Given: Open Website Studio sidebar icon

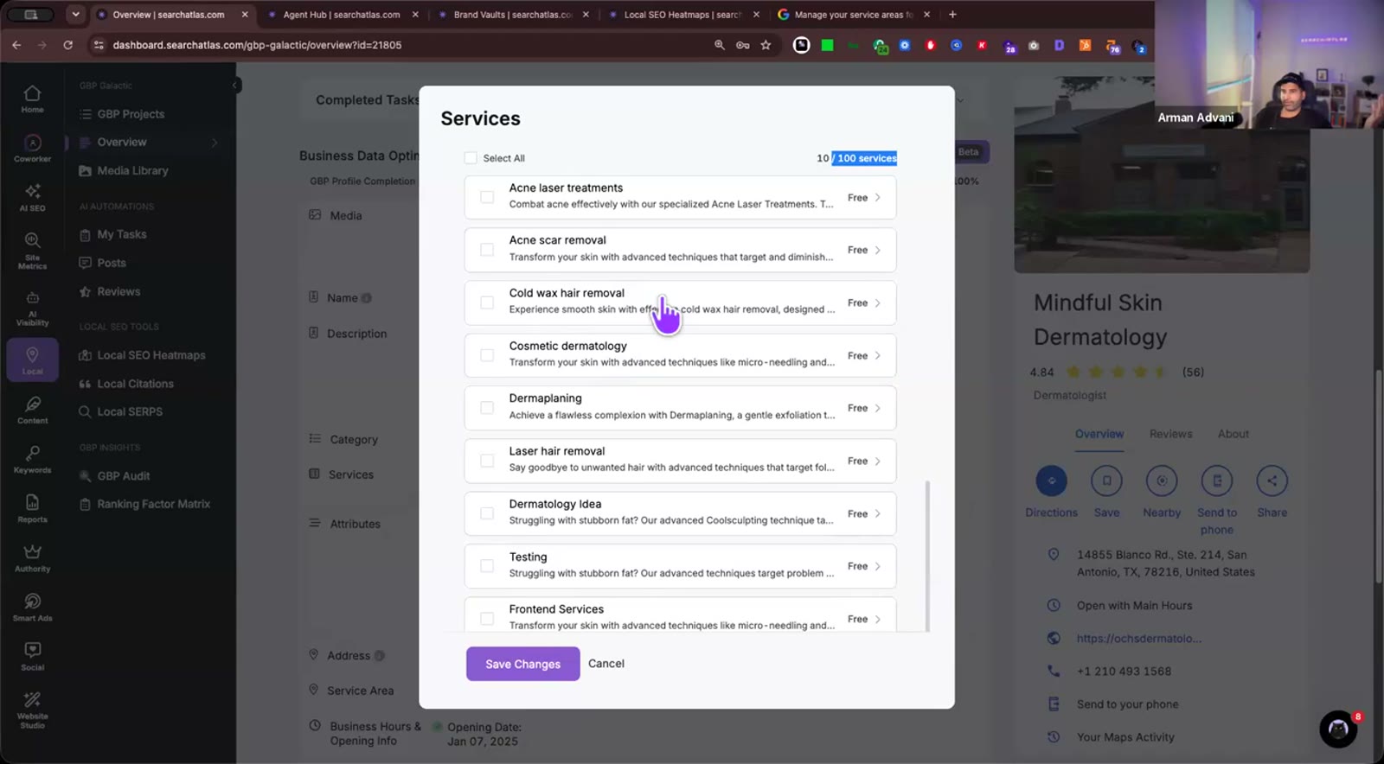Looking at the screenshot, I should pos(32,710).
